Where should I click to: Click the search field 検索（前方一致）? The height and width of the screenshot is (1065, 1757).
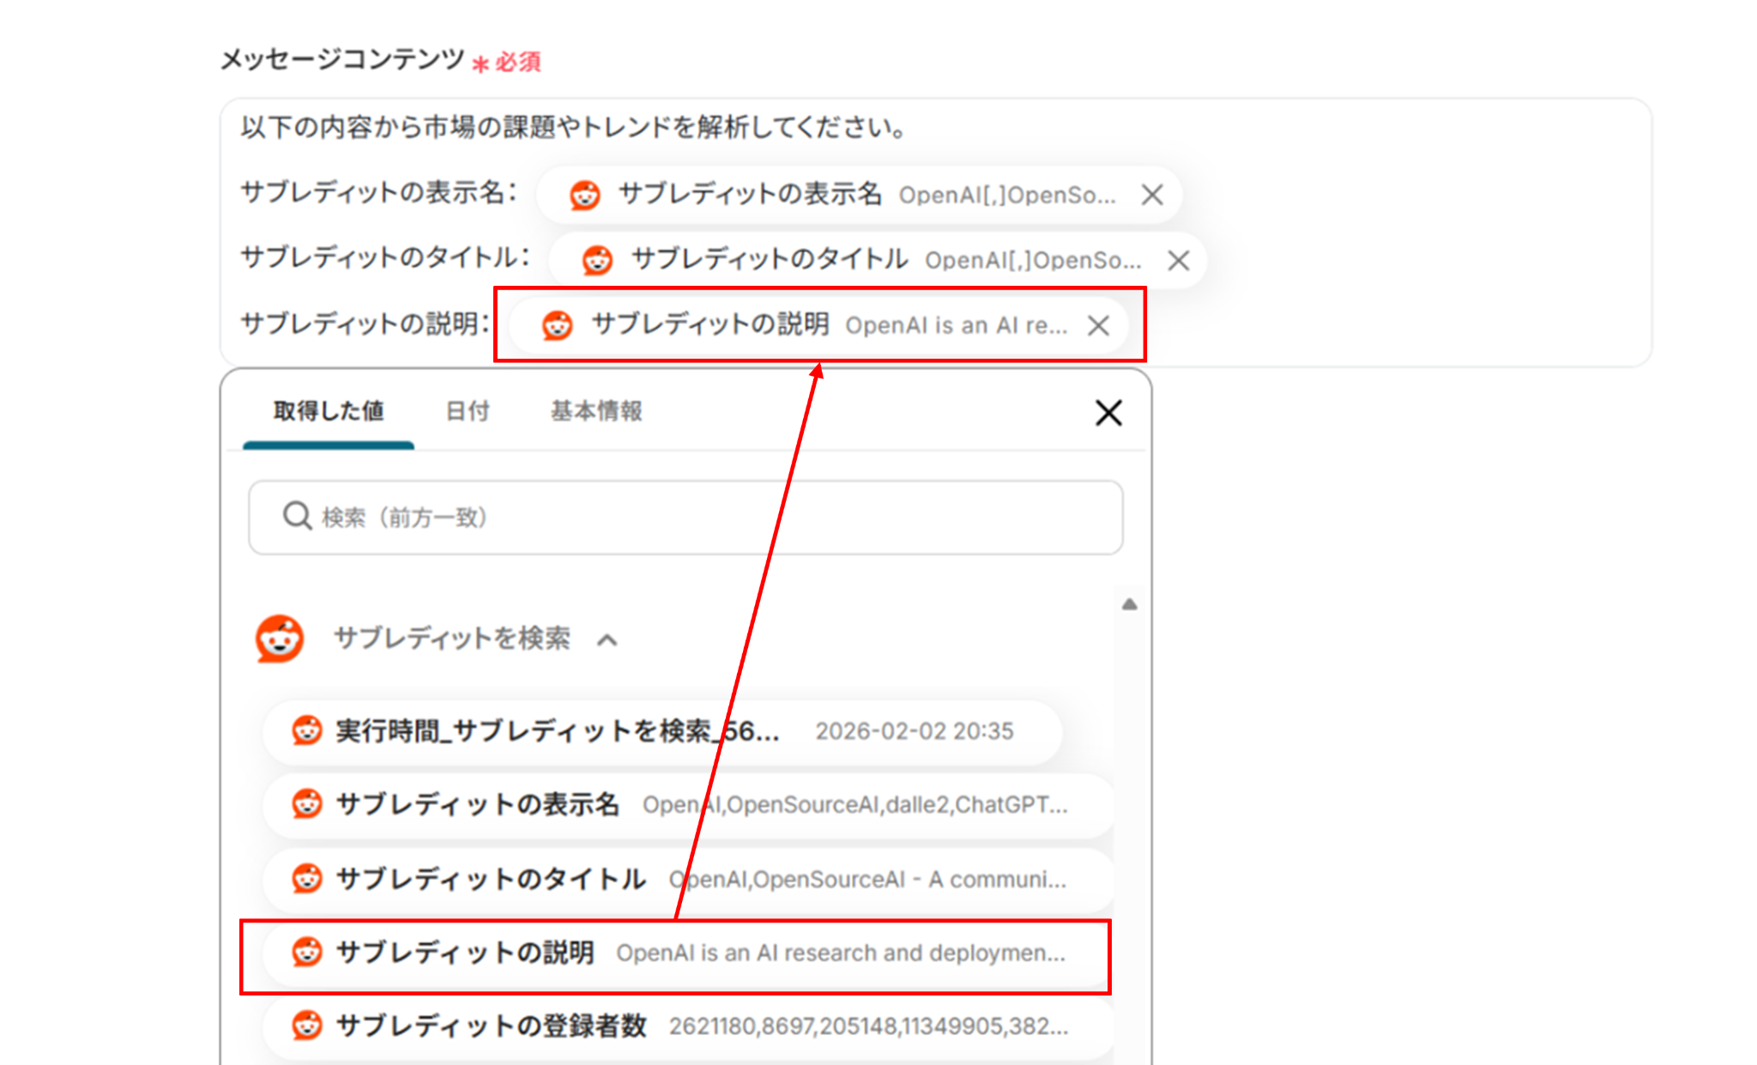[x=686, y=517]
